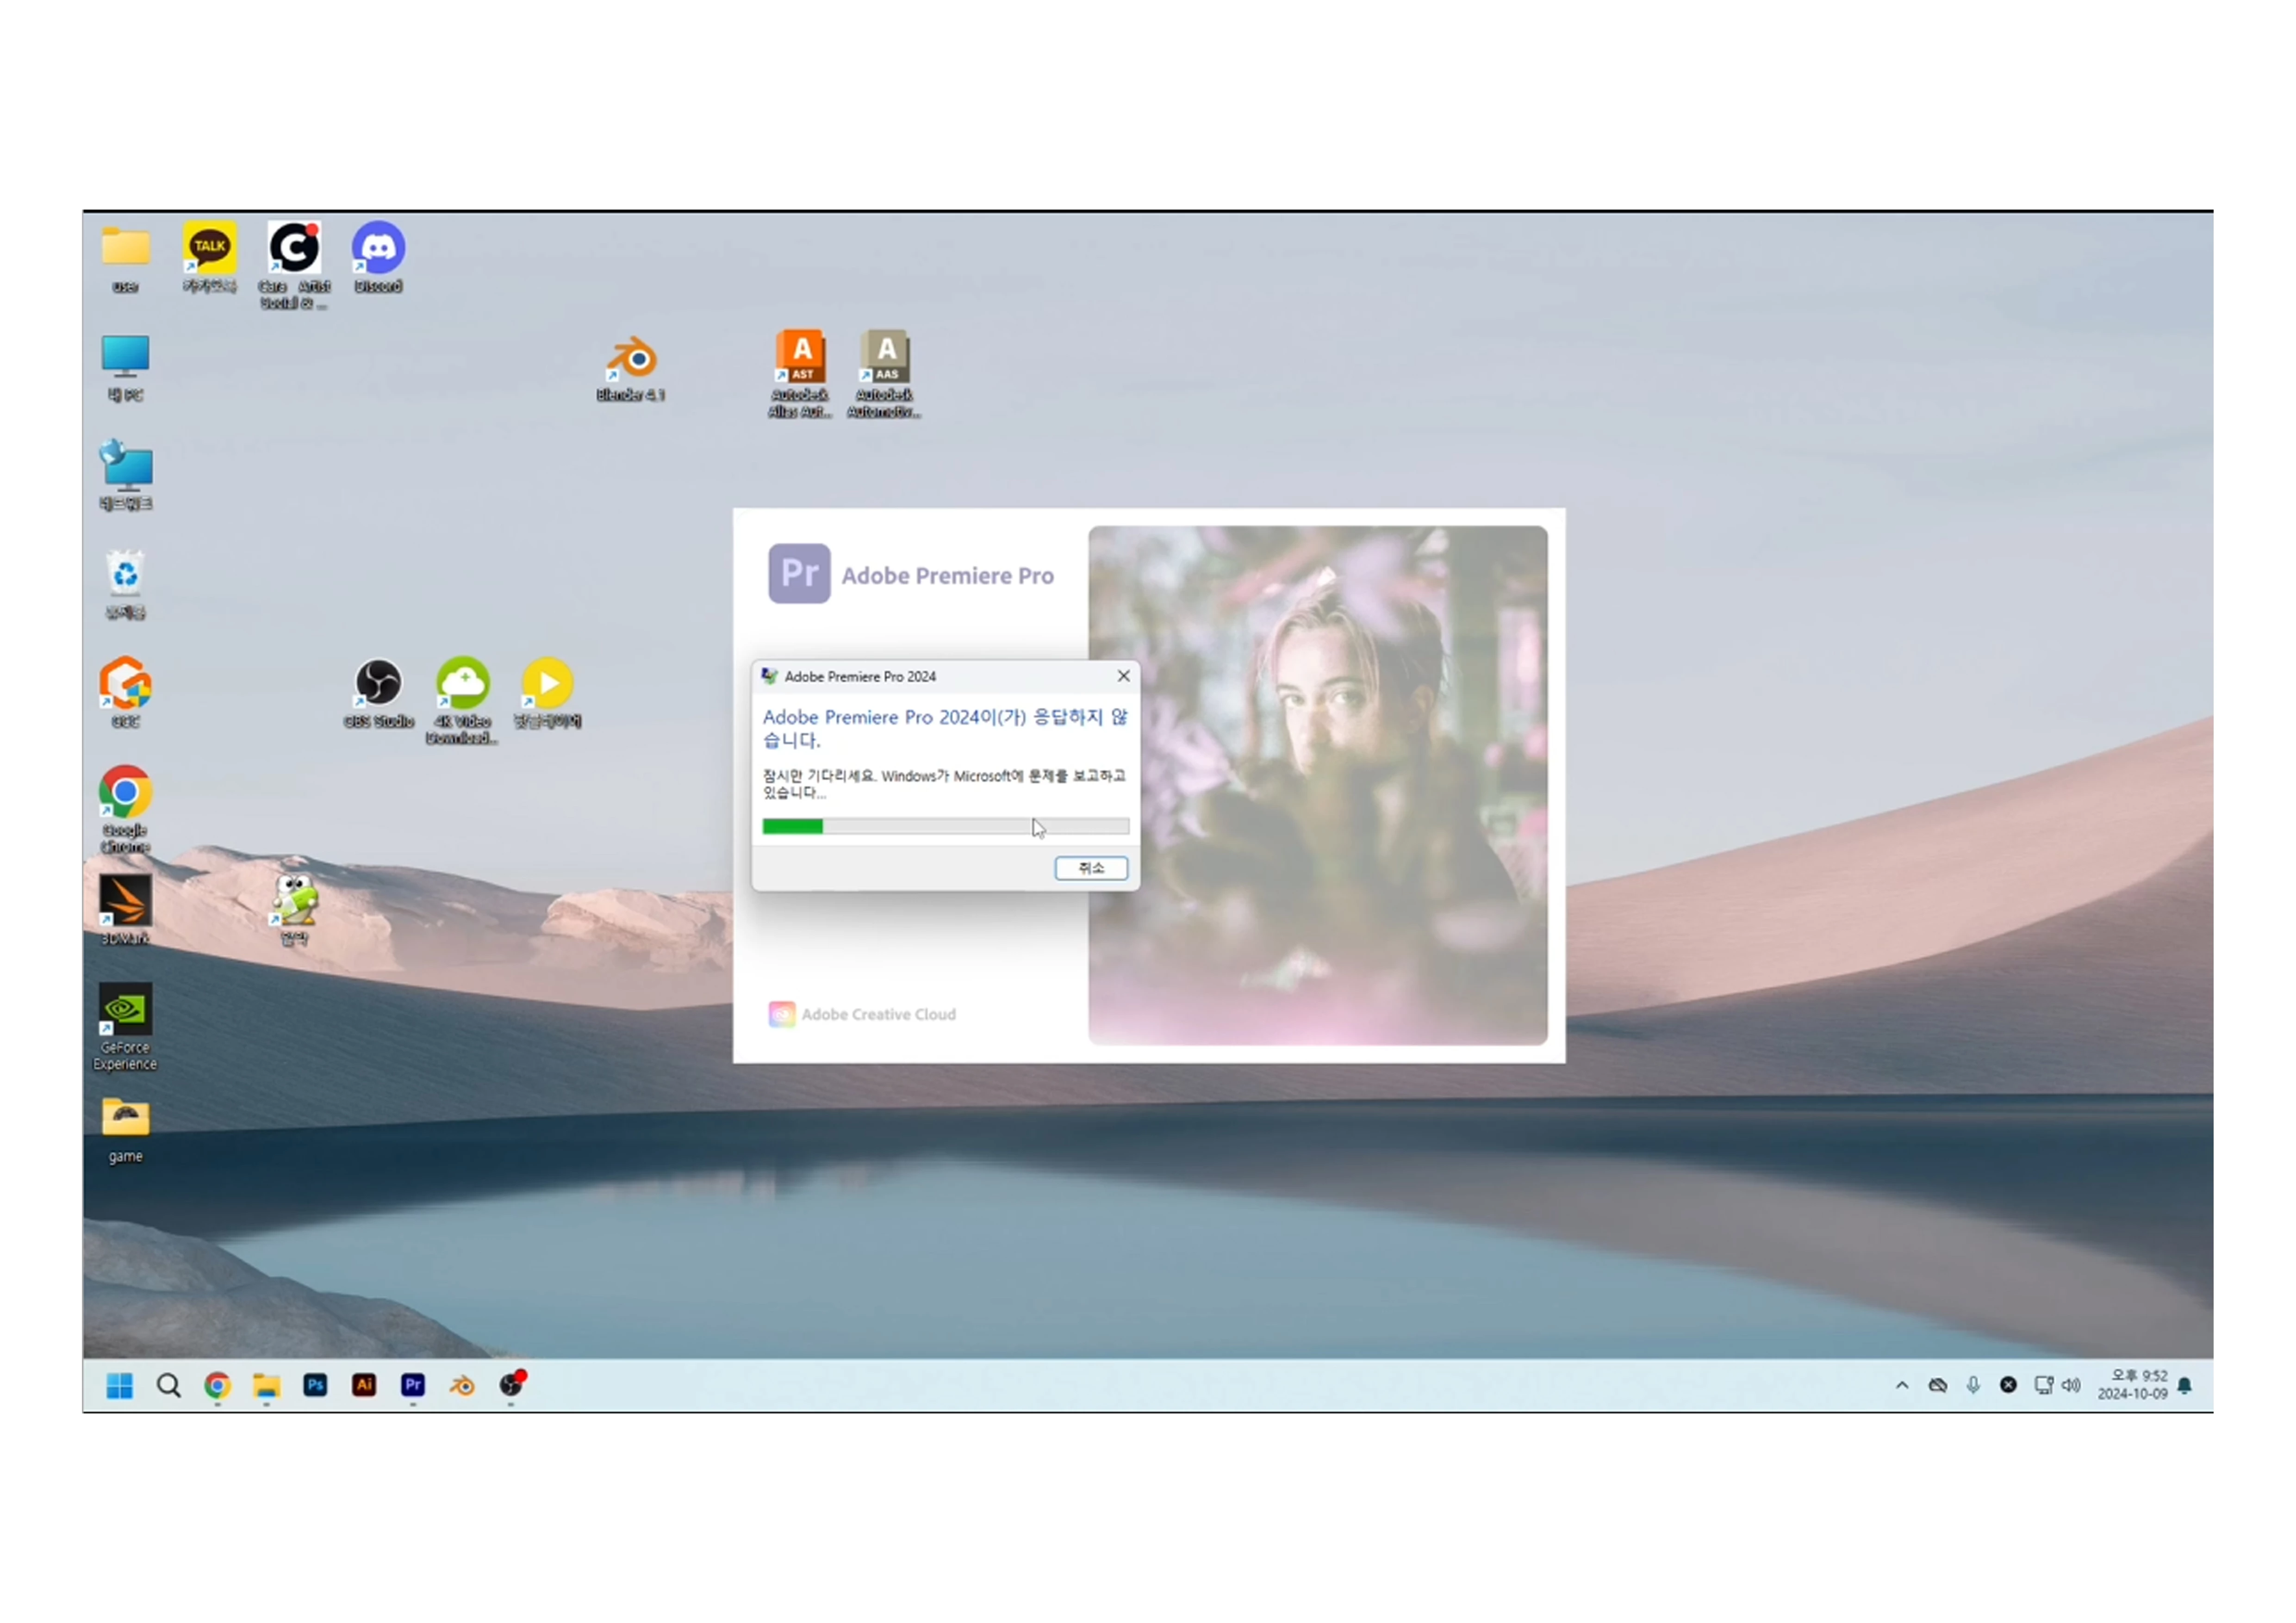The height and width of the screenshot is (1623, 2296).
Task: Click the notification bell icon
Action: (x=2185, y=1385)
